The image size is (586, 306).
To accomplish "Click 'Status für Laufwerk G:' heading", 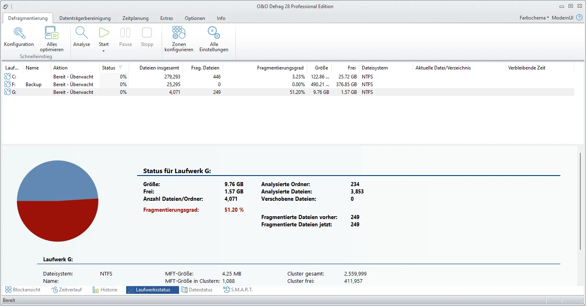I will [177, 171].
